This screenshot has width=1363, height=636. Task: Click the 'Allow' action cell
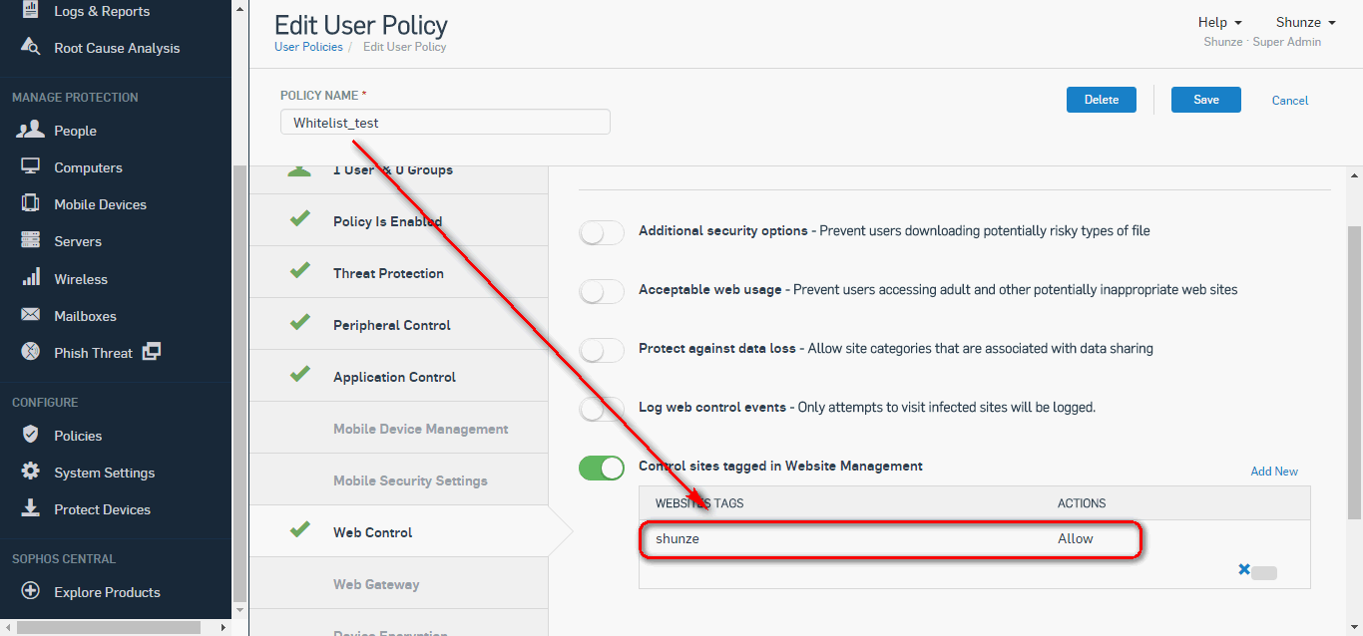pyautogui.click(x=1076, y=538)
